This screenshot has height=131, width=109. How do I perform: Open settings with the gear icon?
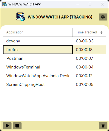pos(103,17)
